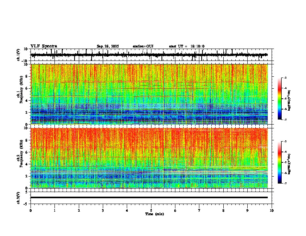306x236 pixels.
Task: Click inside the ch.1 spectrogram panel
Action: (x=149, y=94)
